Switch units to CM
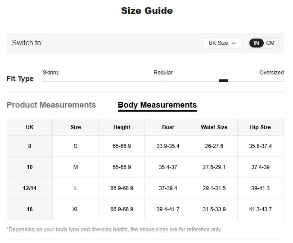Image resolution: width=293 pixels, height=243 pixels. tap(270, 43)
